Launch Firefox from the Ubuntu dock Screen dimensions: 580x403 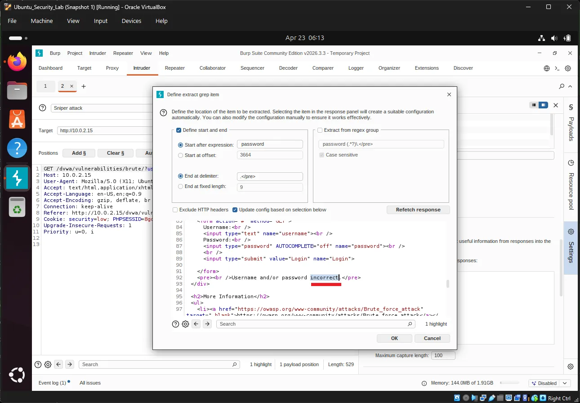[x=17, y=61]
